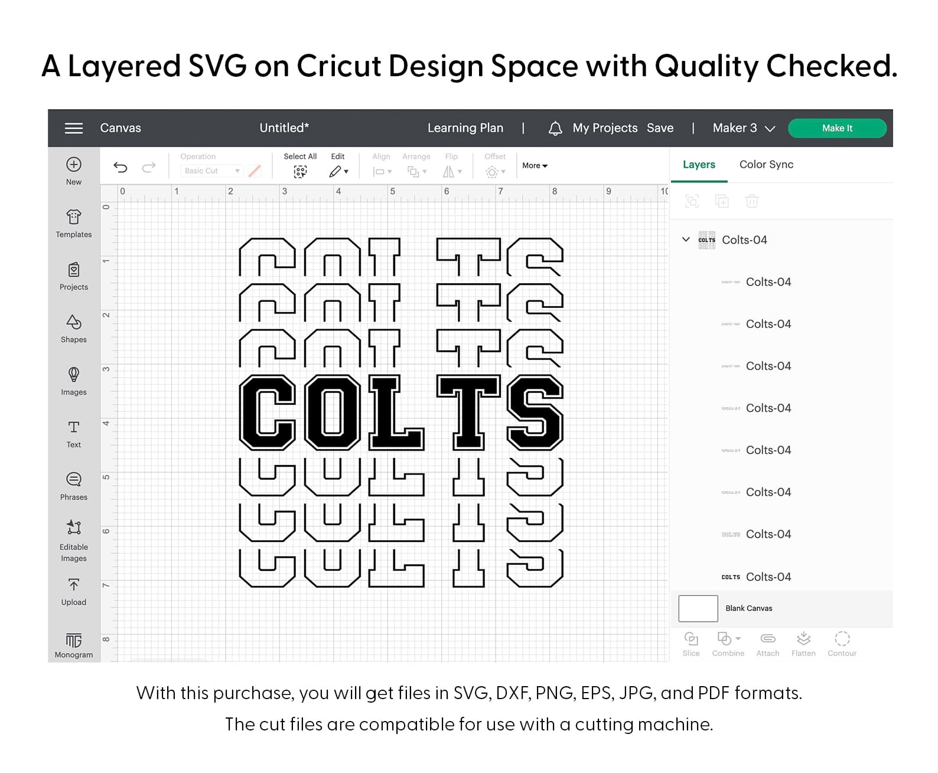Screen dimensions: 938x773
Task: Click the Redo arrow
Action: click(149, 168)
